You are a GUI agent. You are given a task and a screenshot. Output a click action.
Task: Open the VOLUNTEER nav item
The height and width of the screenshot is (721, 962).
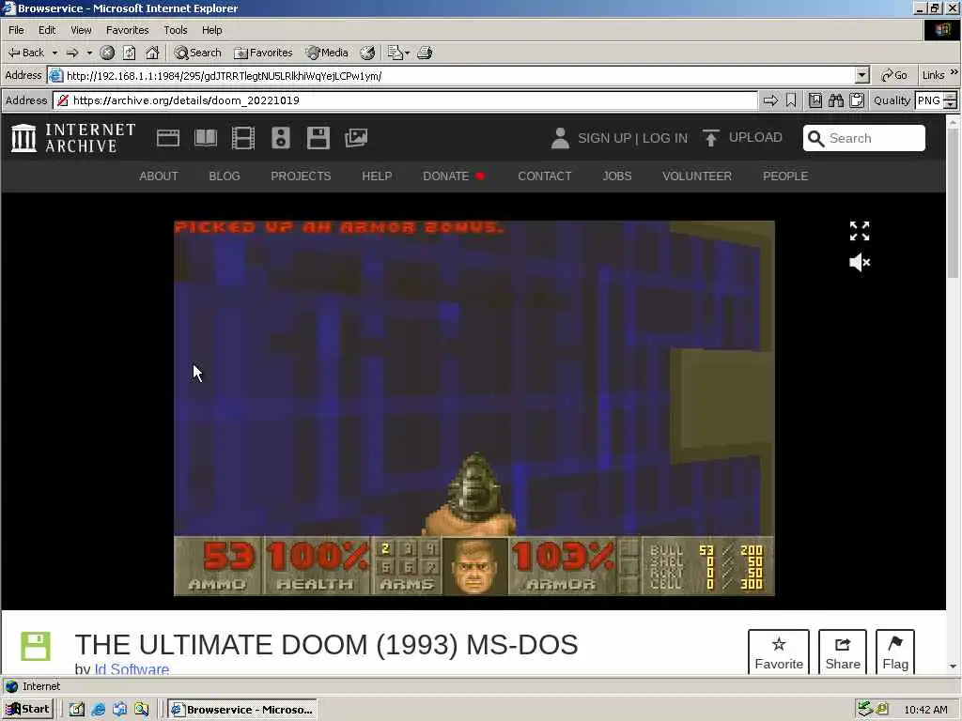(x=697, y=176)
